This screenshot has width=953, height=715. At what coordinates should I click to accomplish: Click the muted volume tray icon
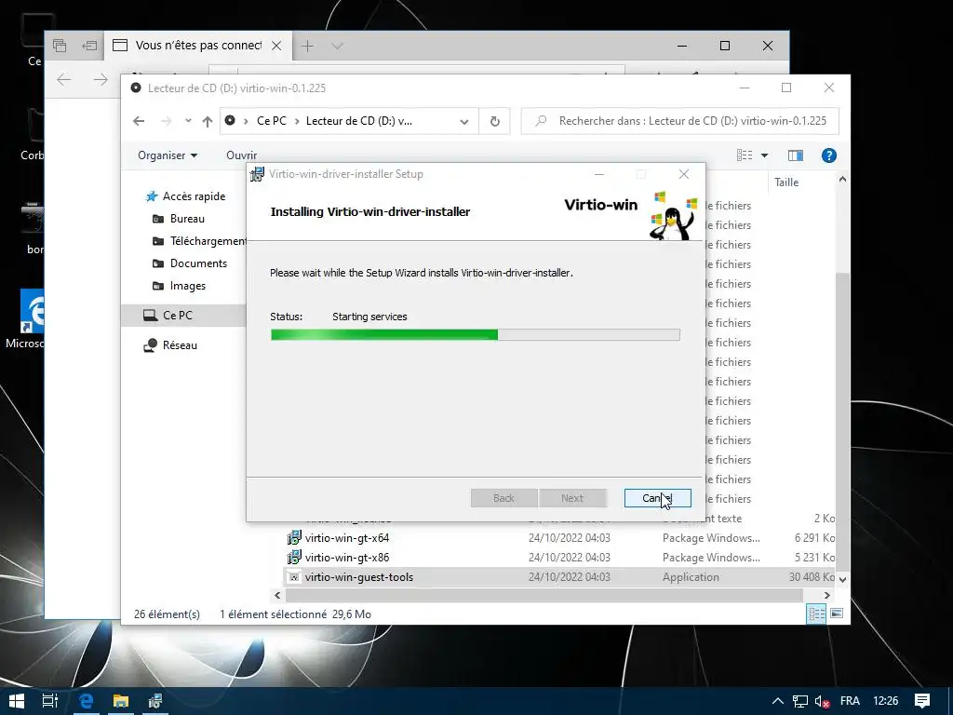point(822,701)
